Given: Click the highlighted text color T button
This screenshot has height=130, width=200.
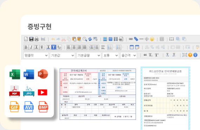Looking at the screenshot, I should click(x=54, y=47).
